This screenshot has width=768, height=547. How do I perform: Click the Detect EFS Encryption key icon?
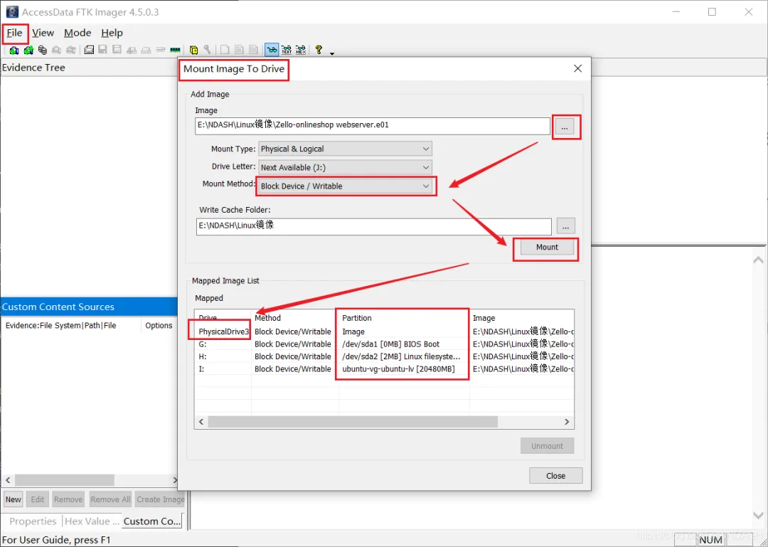[x=207, y=50]
